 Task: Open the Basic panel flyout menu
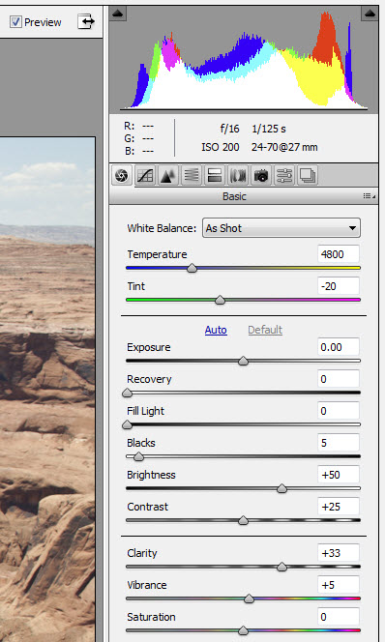click(369, 196)
